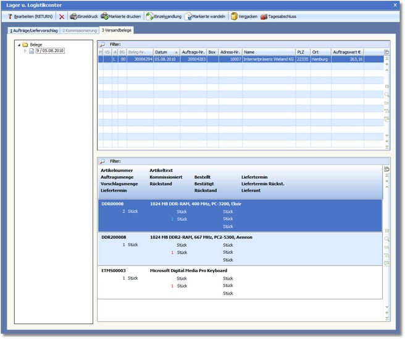Click the Auftragswert € column header
The width and height of the screenshot is (405, 339).
click(347, 52)
